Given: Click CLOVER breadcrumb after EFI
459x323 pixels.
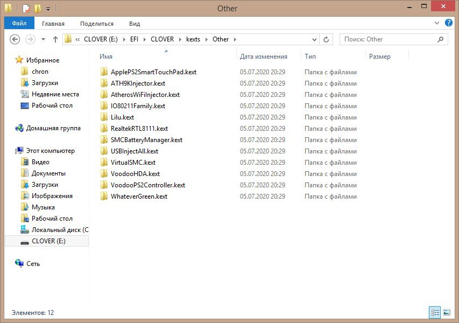Looking at the screenshot, I should pyautogui.click(x=162, y=39).
